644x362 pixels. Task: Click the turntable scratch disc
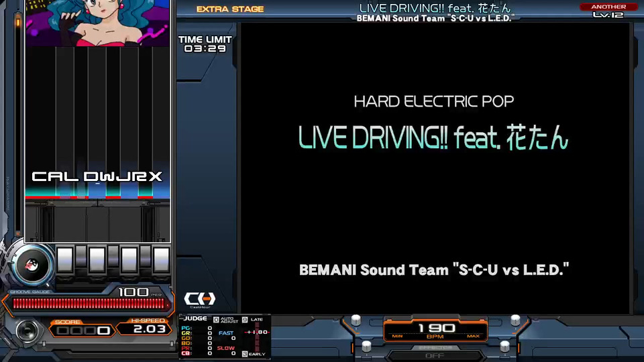click(x=32, y=265)
